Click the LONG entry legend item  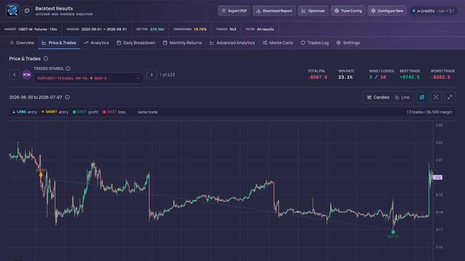pyautogui.click(x=24, y=112)
